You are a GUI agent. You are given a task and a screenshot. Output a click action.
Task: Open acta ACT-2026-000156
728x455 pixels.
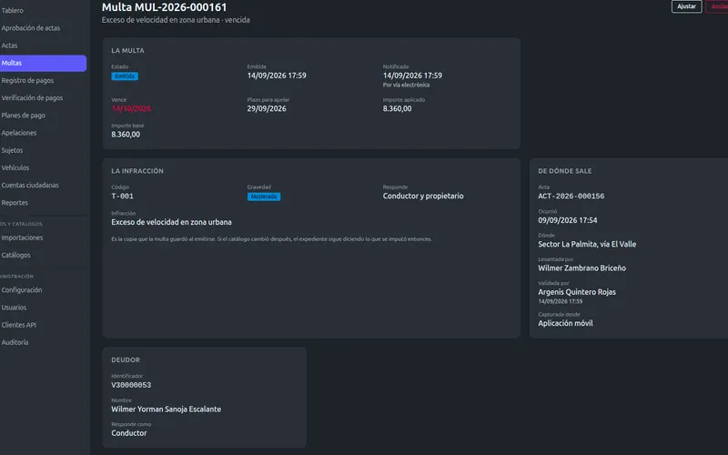coord(571,197)
